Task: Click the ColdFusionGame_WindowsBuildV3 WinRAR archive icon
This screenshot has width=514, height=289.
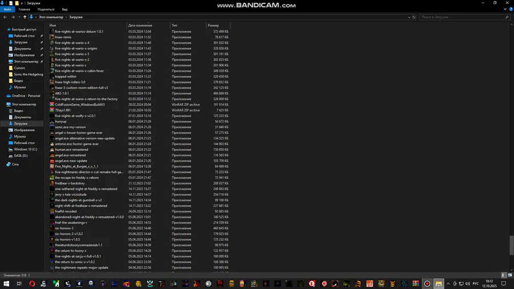Action: point(52,105)
